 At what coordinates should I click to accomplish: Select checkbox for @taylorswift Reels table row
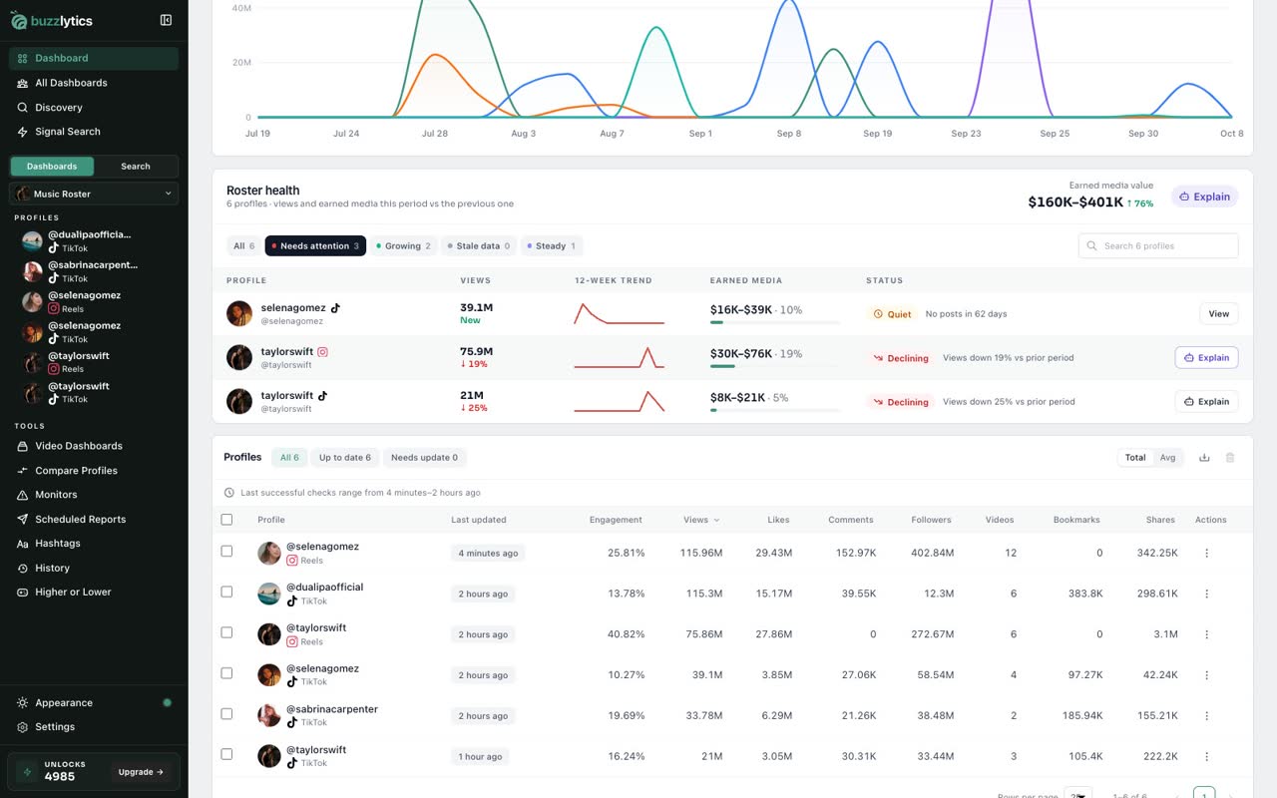pos(226,632)
